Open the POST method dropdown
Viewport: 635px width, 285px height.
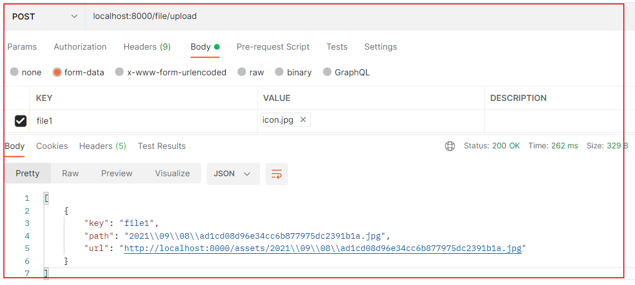pos(45,17)
